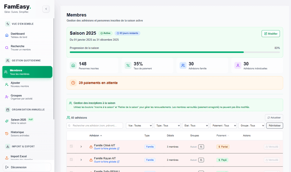291x172 pixels.
Task: Open the Groupe : Tous dropdown
Action: 252,125
